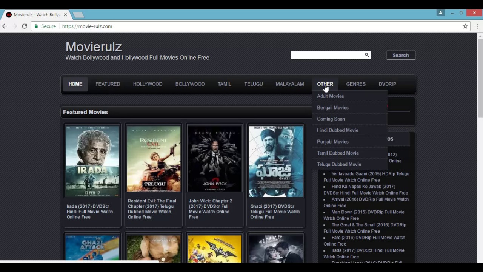Viewport: 483px width, 272px height.
Task: Open Resident Evil: The Final Chapter title link
Action: tap(152, 209)
